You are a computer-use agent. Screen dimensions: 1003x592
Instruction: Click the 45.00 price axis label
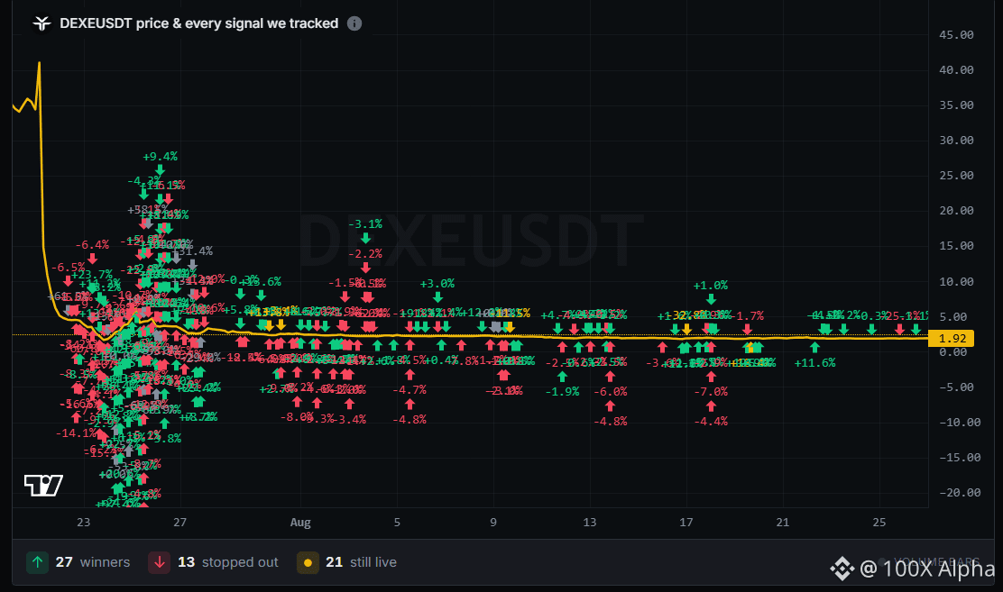[x=956, y=35]
